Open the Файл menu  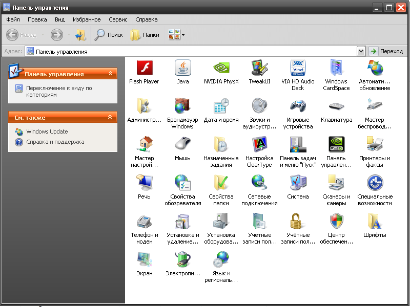pyautogui.click(x=13, y=19)
